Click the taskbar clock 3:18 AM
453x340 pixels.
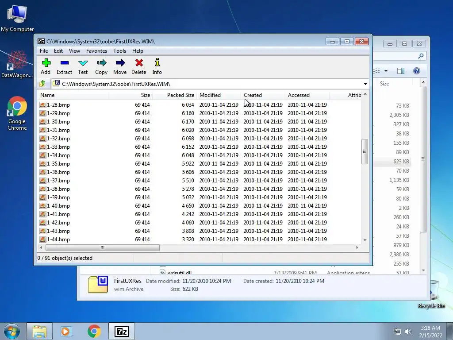pos(430,328)
